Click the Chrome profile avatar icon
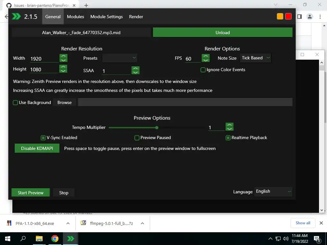This screenshot has width=327, height=245. point(310,17)
